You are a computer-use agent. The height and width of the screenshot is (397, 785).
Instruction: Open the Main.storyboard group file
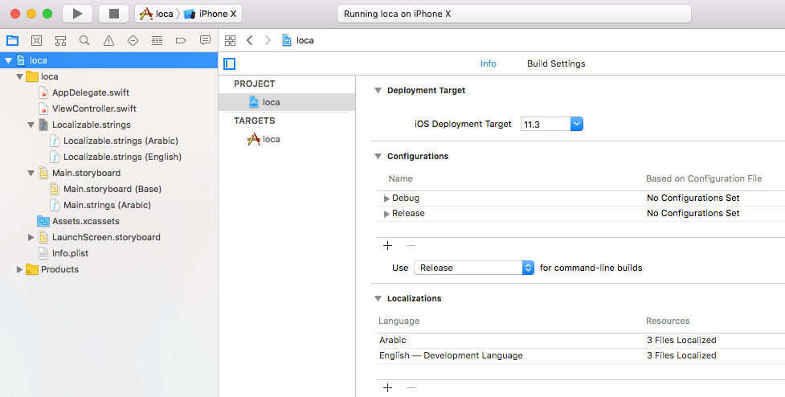[x=86, y=173]
